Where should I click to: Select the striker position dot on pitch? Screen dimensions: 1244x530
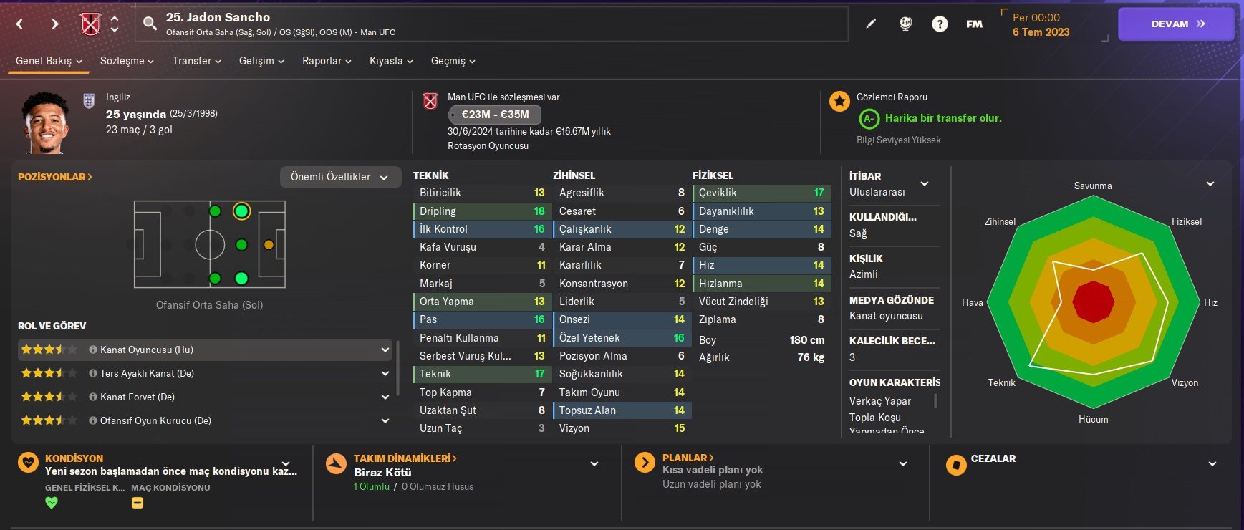pyautogui.click(x=269, y=245)
